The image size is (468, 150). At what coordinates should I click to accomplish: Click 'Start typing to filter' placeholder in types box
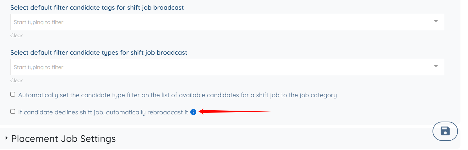click(x=39, y=67)
